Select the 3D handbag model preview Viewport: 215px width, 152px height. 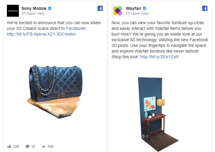coord(55,91)
